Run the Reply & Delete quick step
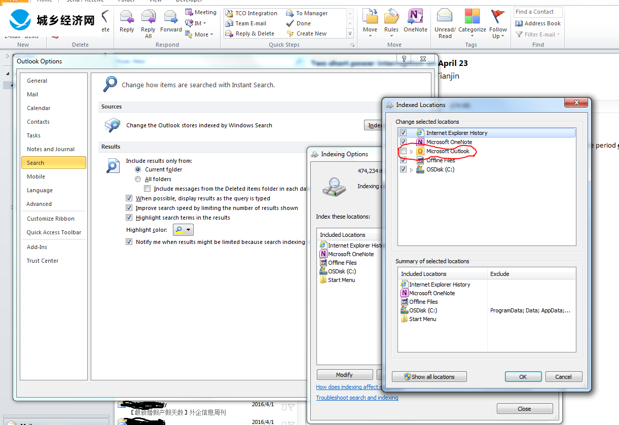Image resolution: width=619 pixels, height=425 pixels. click(x=250, y=33)
